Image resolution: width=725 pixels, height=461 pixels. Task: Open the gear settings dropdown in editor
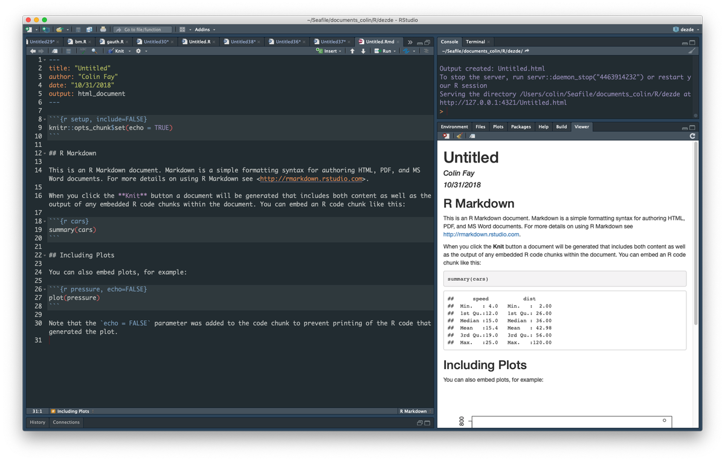141,51
